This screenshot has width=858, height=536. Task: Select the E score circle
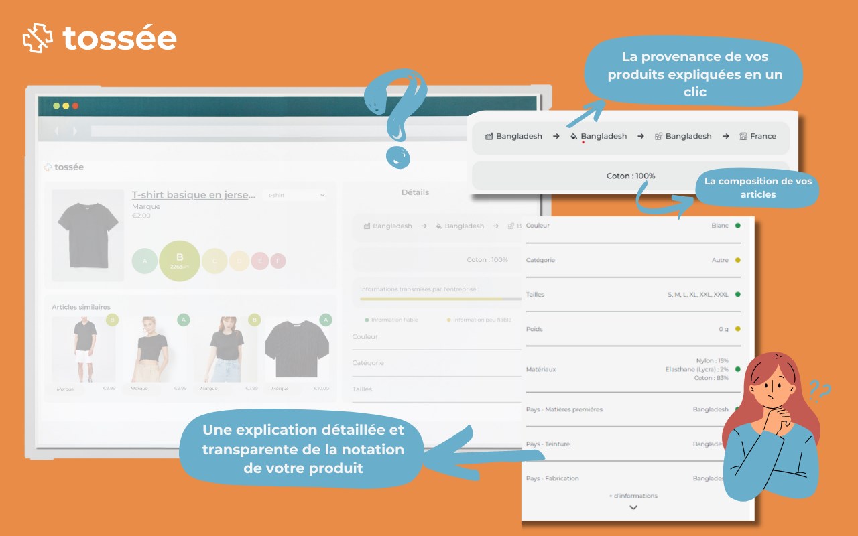pyautogui.click(x=259, y=261)
